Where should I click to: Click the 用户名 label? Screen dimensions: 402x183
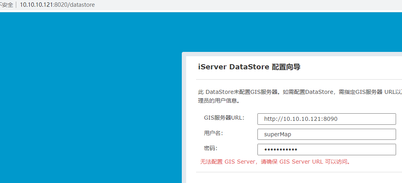tap(213, 133)
